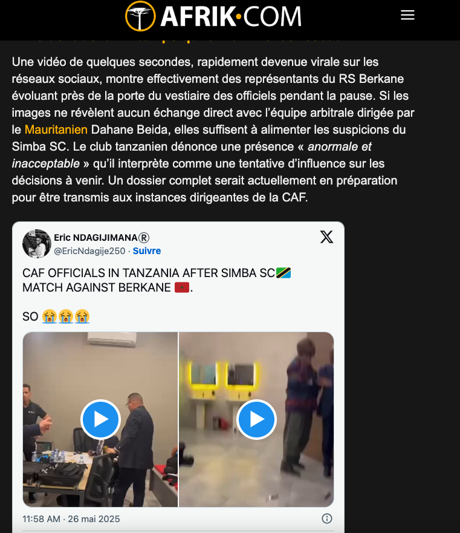Click Suivre to follow Eric NDAGIJIMANA
Viewport: 460px width, 533px height.
point(147,251)
